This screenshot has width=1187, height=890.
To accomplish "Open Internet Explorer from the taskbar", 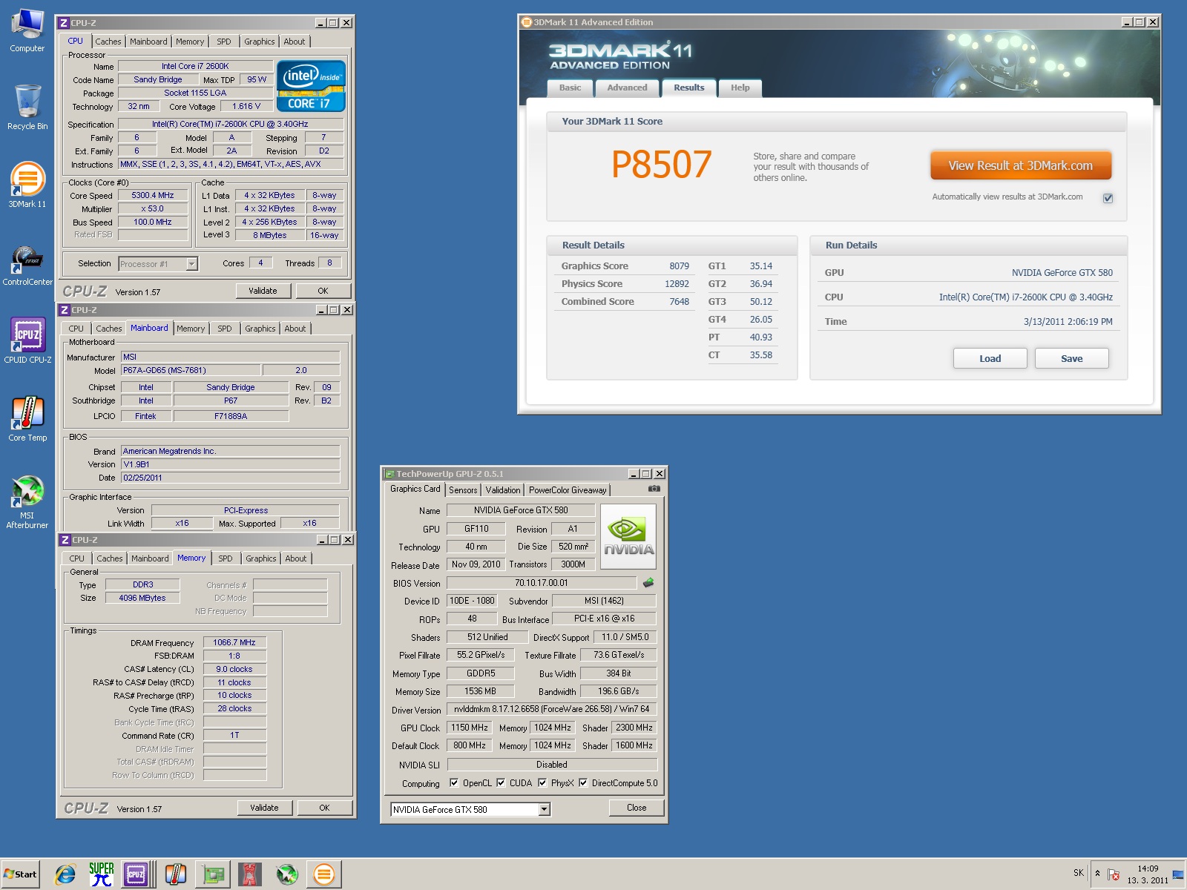I will [65, 874].
